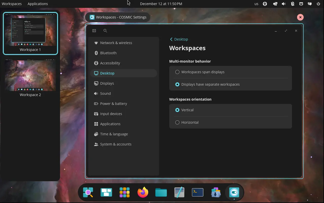Viewport: 324px width, 203px height.
Task: Select Workspaces span displays option
Action: (x=177, y=72)
